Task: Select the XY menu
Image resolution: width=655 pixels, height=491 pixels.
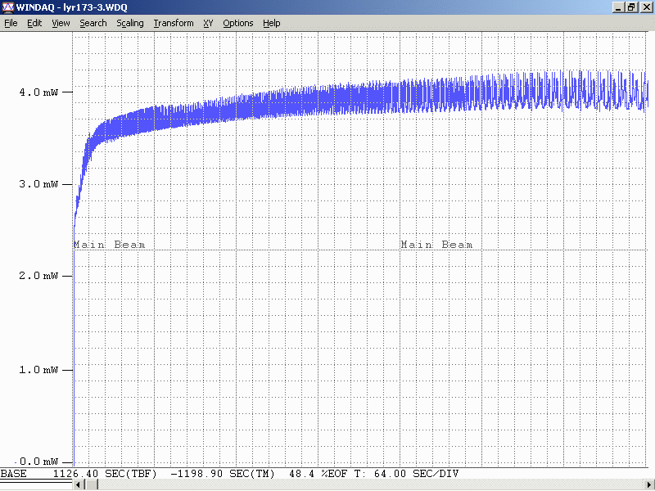Action: [x=208, y=23]
